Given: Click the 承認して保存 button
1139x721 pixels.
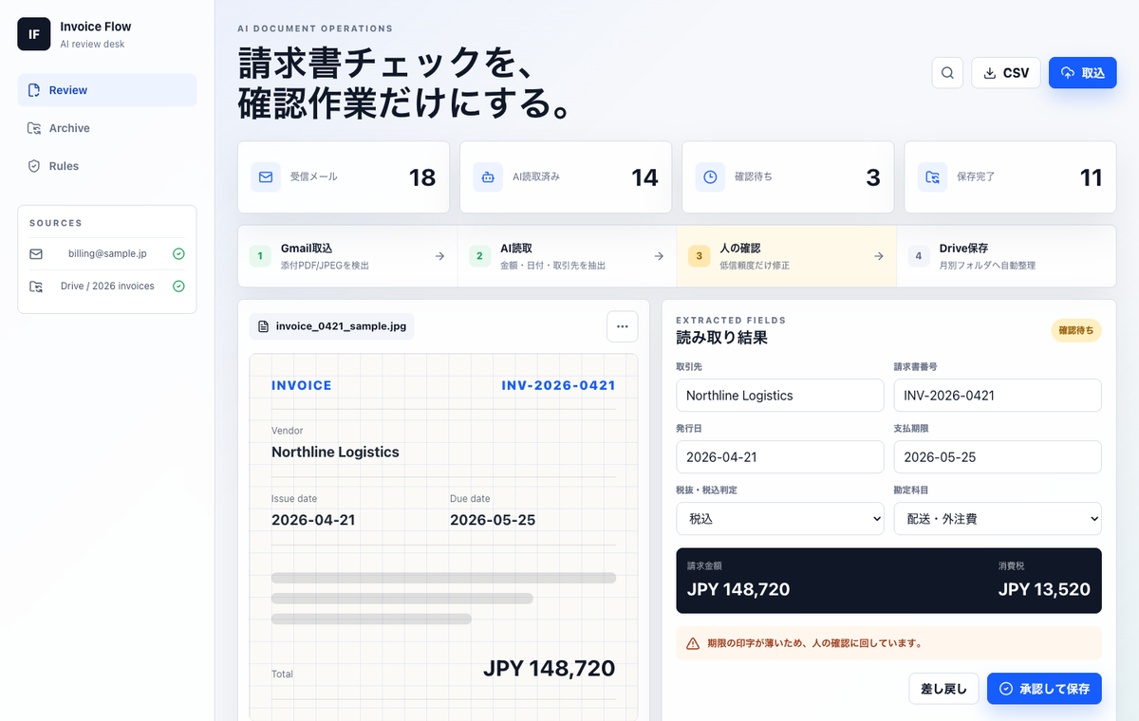Looking at the screenshot, I should (1044, 689).
